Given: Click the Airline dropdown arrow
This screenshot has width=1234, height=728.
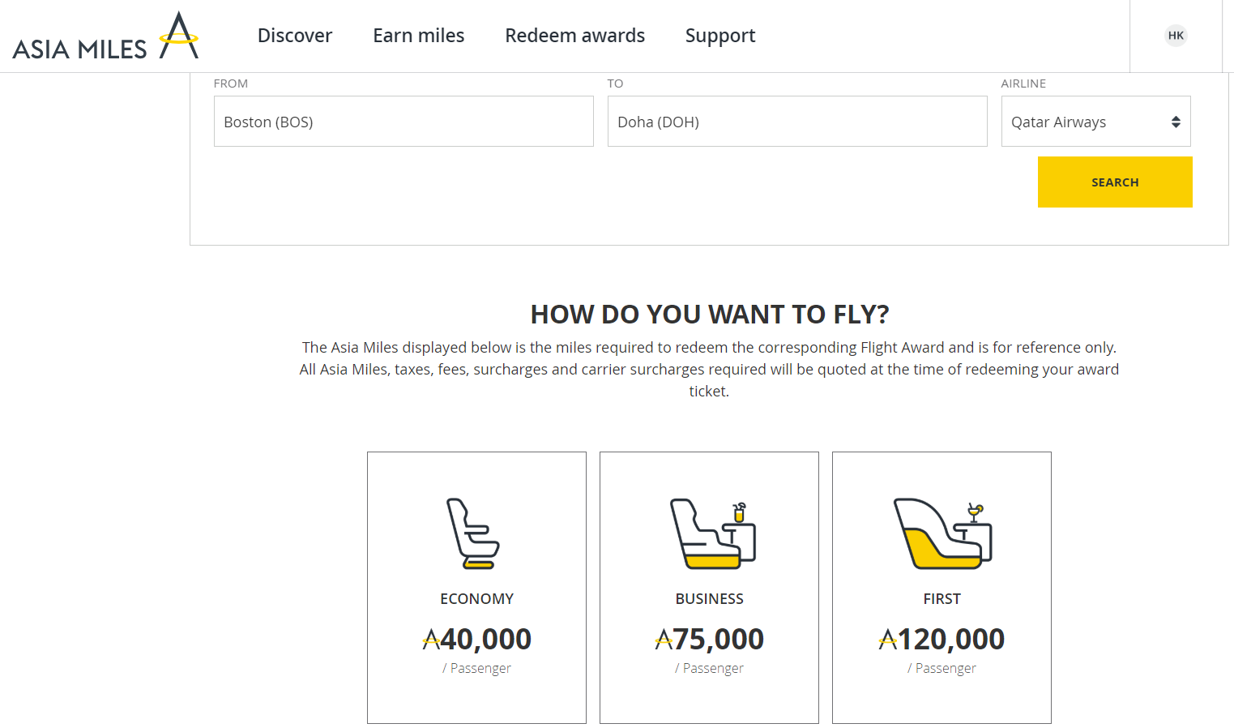Looking at the screenshot, I should [1176, 122].
